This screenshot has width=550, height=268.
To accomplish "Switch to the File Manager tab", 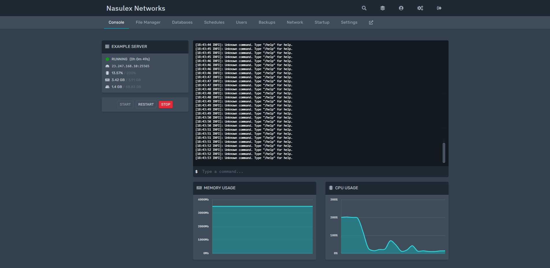I will pyautogui.click(x=148, y=23).
